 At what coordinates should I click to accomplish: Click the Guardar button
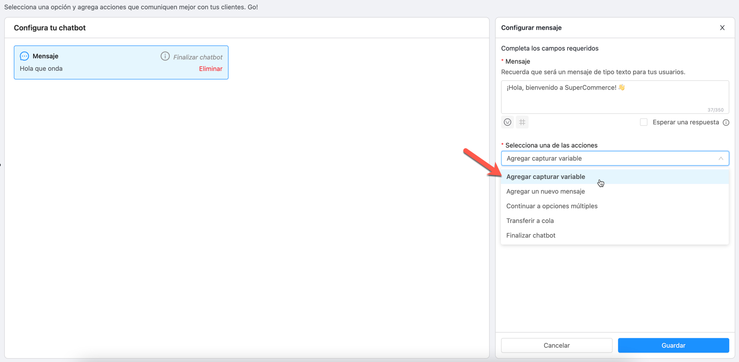673,345
